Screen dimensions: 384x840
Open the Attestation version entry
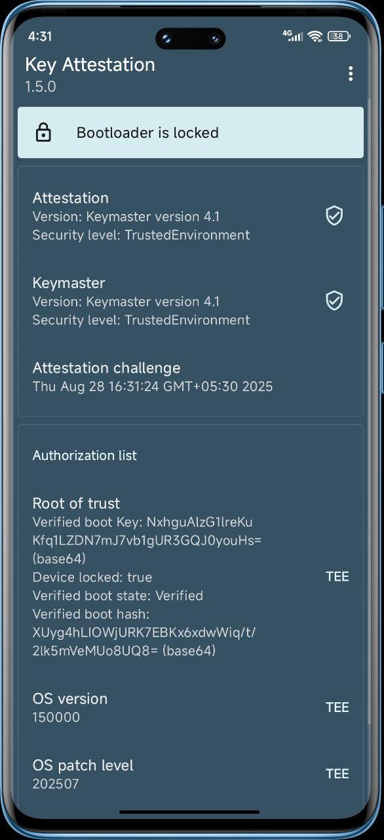(x=191, y=216)
